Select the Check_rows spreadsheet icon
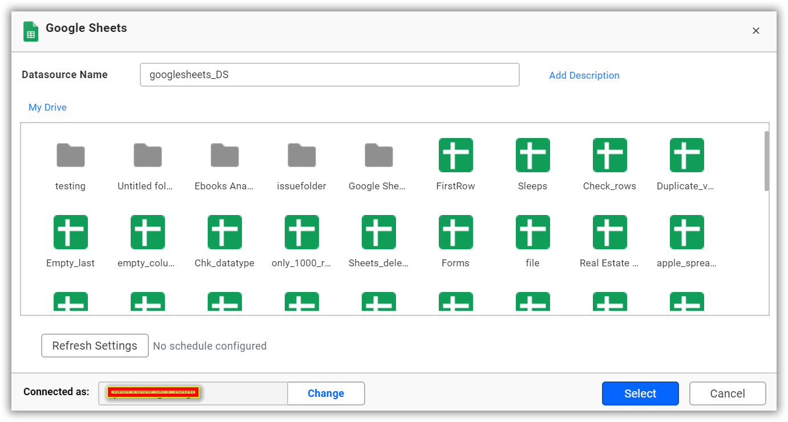Screen dimensions: 788x422 610,155
